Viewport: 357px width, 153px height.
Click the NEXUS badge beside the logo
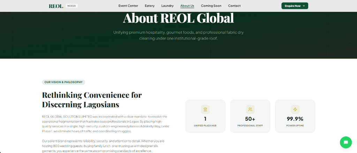point(71,6)
